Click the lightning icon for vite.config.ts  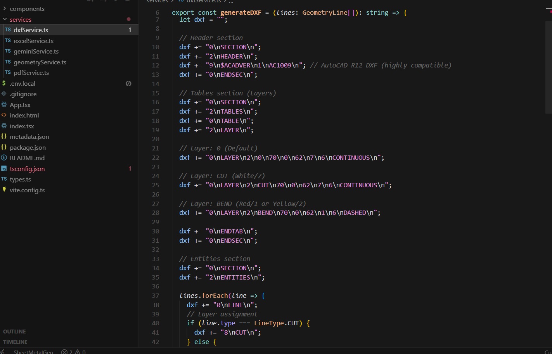(x=4, y=190)
